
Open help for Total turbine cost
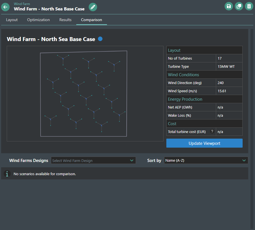point(212,131)
